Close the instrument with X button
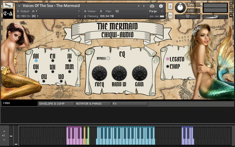The image size is (235, 147). click(231, 3)
